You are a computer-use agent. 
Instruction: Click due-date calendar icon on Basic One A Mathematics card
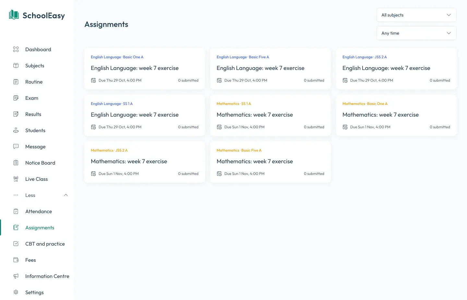[x=345, y=127]
